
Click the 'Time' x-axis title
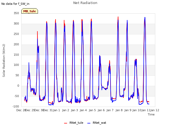[x=151, y=114]
